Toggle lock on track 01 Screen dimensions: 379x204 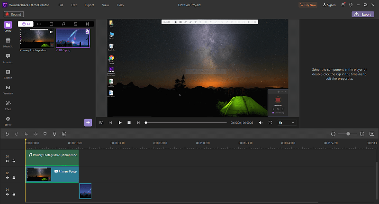point(14,194)
